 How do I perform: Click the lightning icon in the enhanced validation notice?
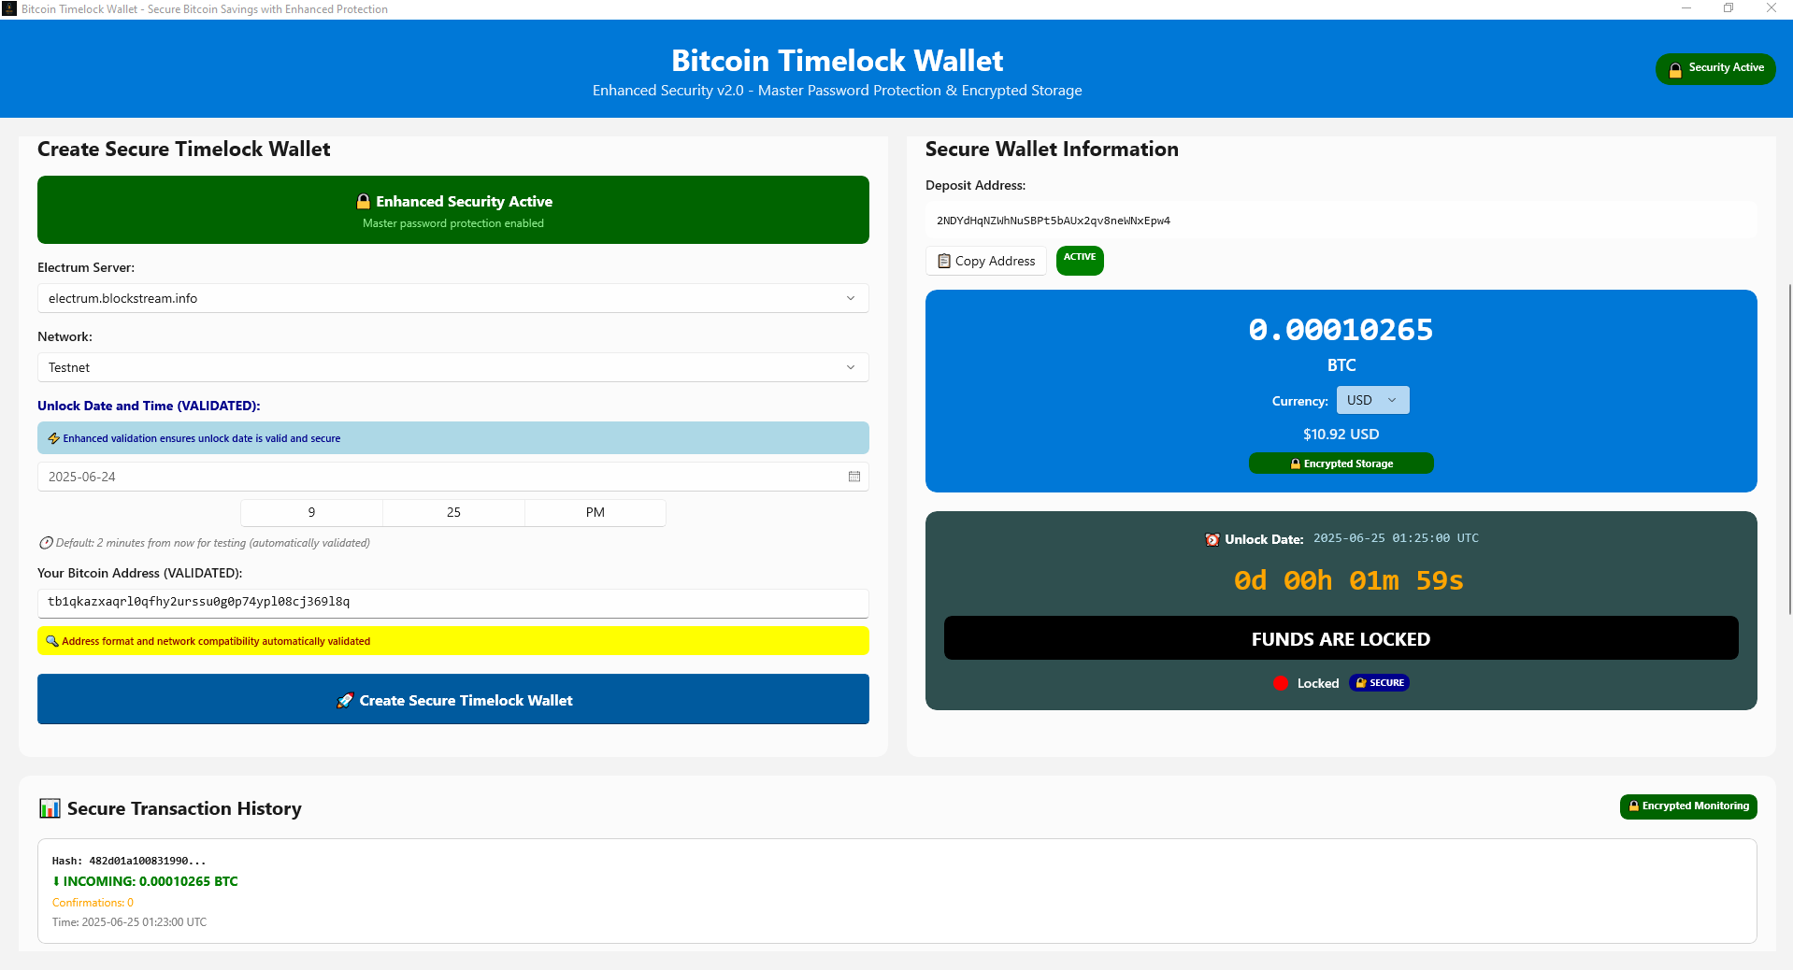tap(54, 437)
